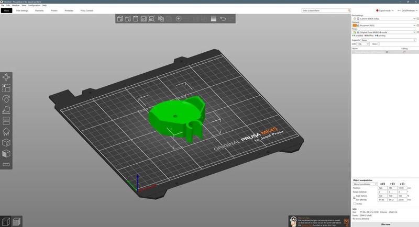419x227 pixels.
Task: Select the Place on face tool
Action: tap(6, 110)
